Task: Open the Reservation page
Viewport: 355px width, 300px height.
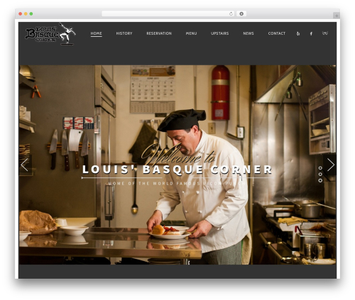Action: [159, 33]
